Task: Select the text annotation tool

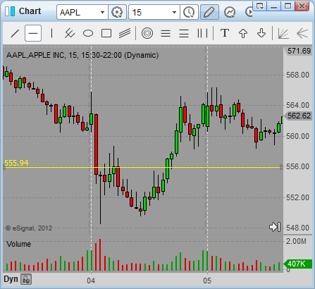Action: pyautogui.click(x=225, y=33)
